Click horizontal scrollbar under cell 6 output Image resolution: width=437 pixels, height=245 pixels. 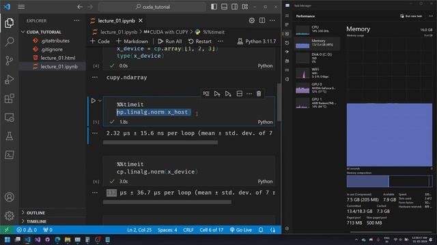tap(167, 202)
